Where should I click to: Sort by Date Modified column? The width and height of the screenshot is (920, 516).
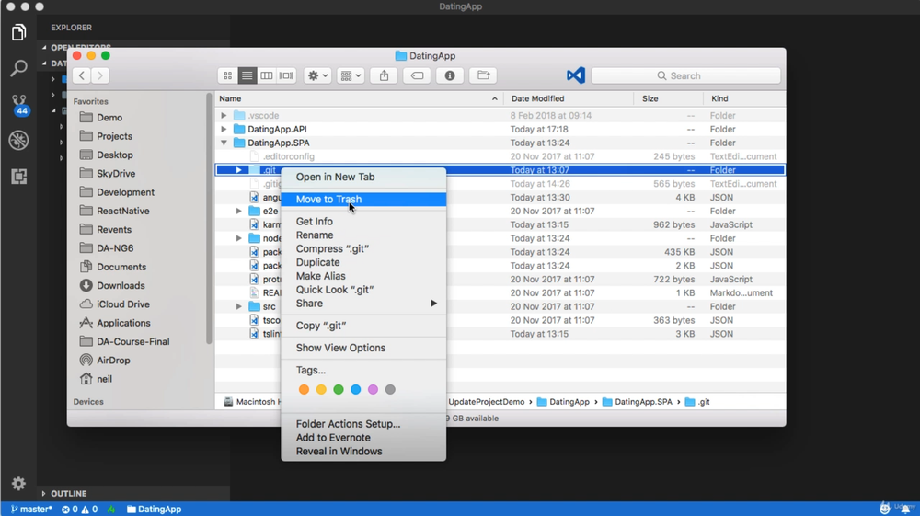click(569, 98)
